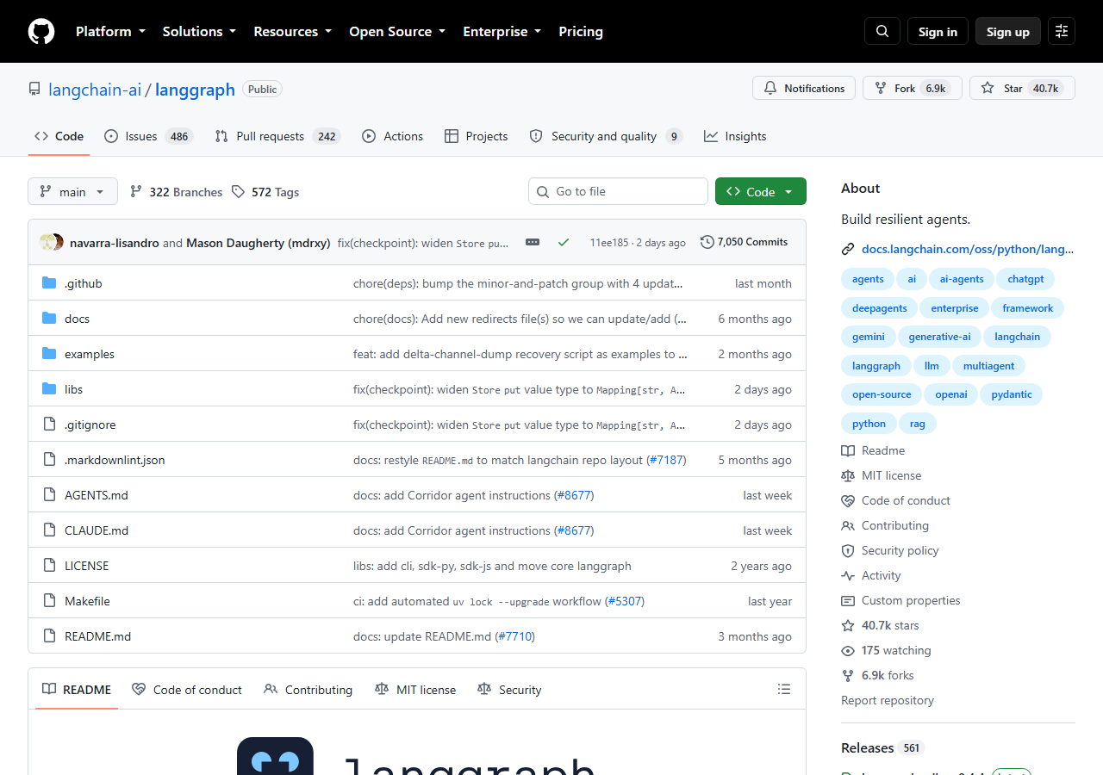The height and width of the screenshot is (775, 1103).
Task: Open the Pricing menu item
Action: coord(581,31)
